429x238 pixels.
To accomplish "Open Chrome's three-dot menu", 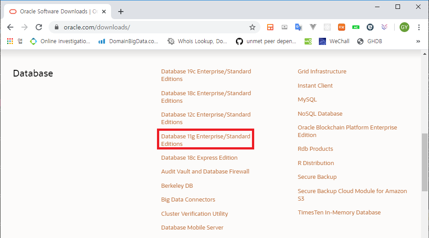I will pos(419,27).
